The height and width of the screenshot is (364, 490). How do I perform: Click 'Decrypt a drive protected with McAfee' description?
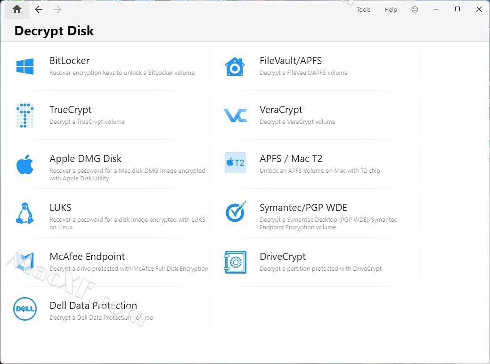[129, 269]
